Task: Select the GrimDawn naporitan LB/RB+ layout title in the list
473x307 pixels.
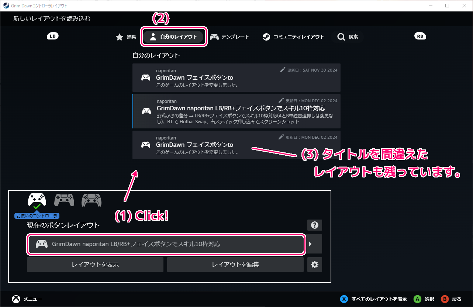Action: click(x=241, y=108)
